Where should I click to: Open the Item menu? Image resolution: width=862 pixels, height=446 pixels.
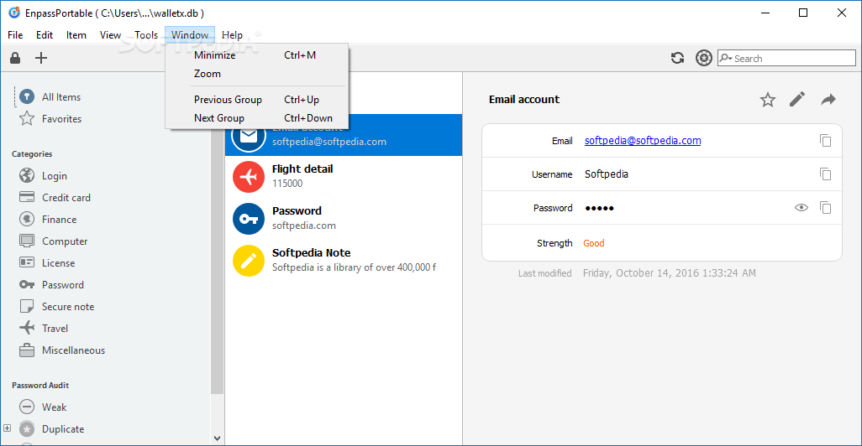pyautogui.click(x=76, y=35)
